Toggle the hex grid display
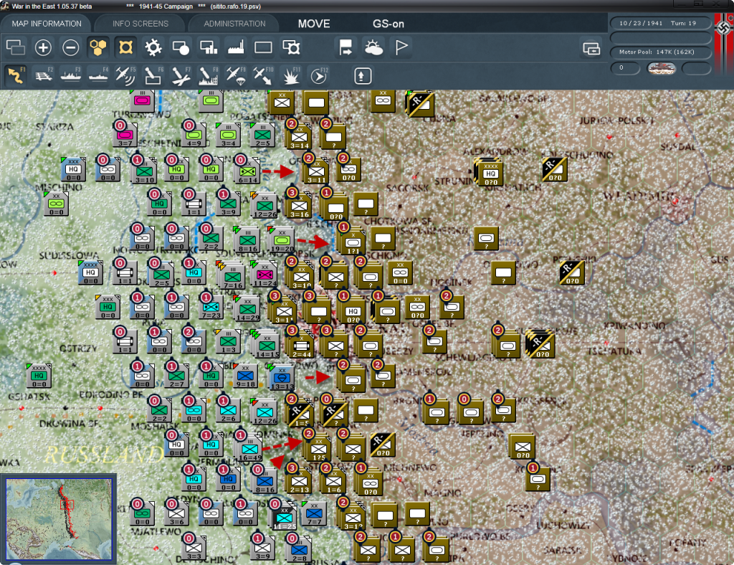The width and height of the screenshot is (734, 565). (x=98, y=47)
